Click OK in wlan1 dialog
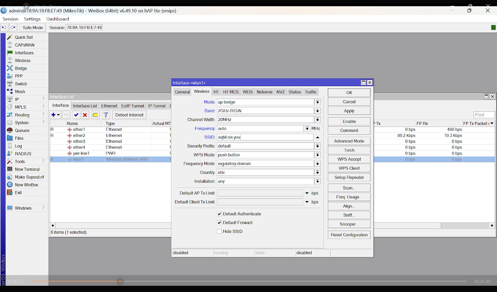Screen dimensions: 497x292 349,93
